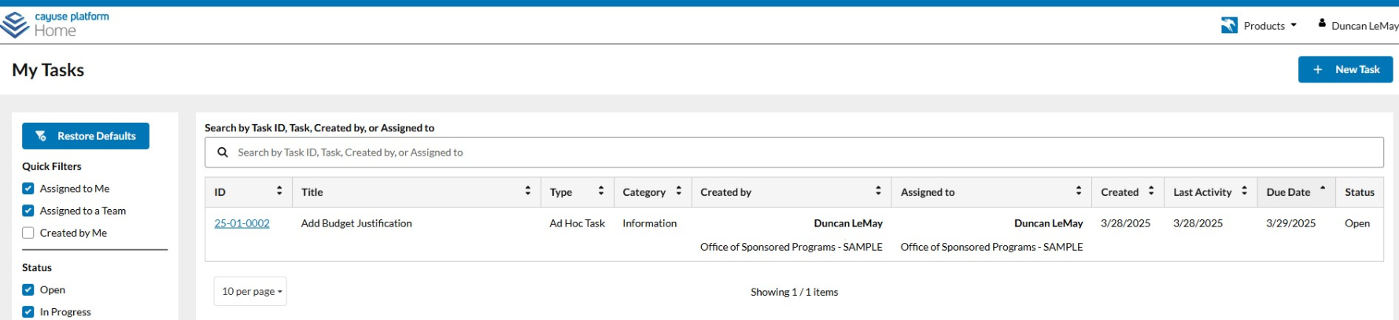Click the Cayuse platform logo icon

point(14,25)
